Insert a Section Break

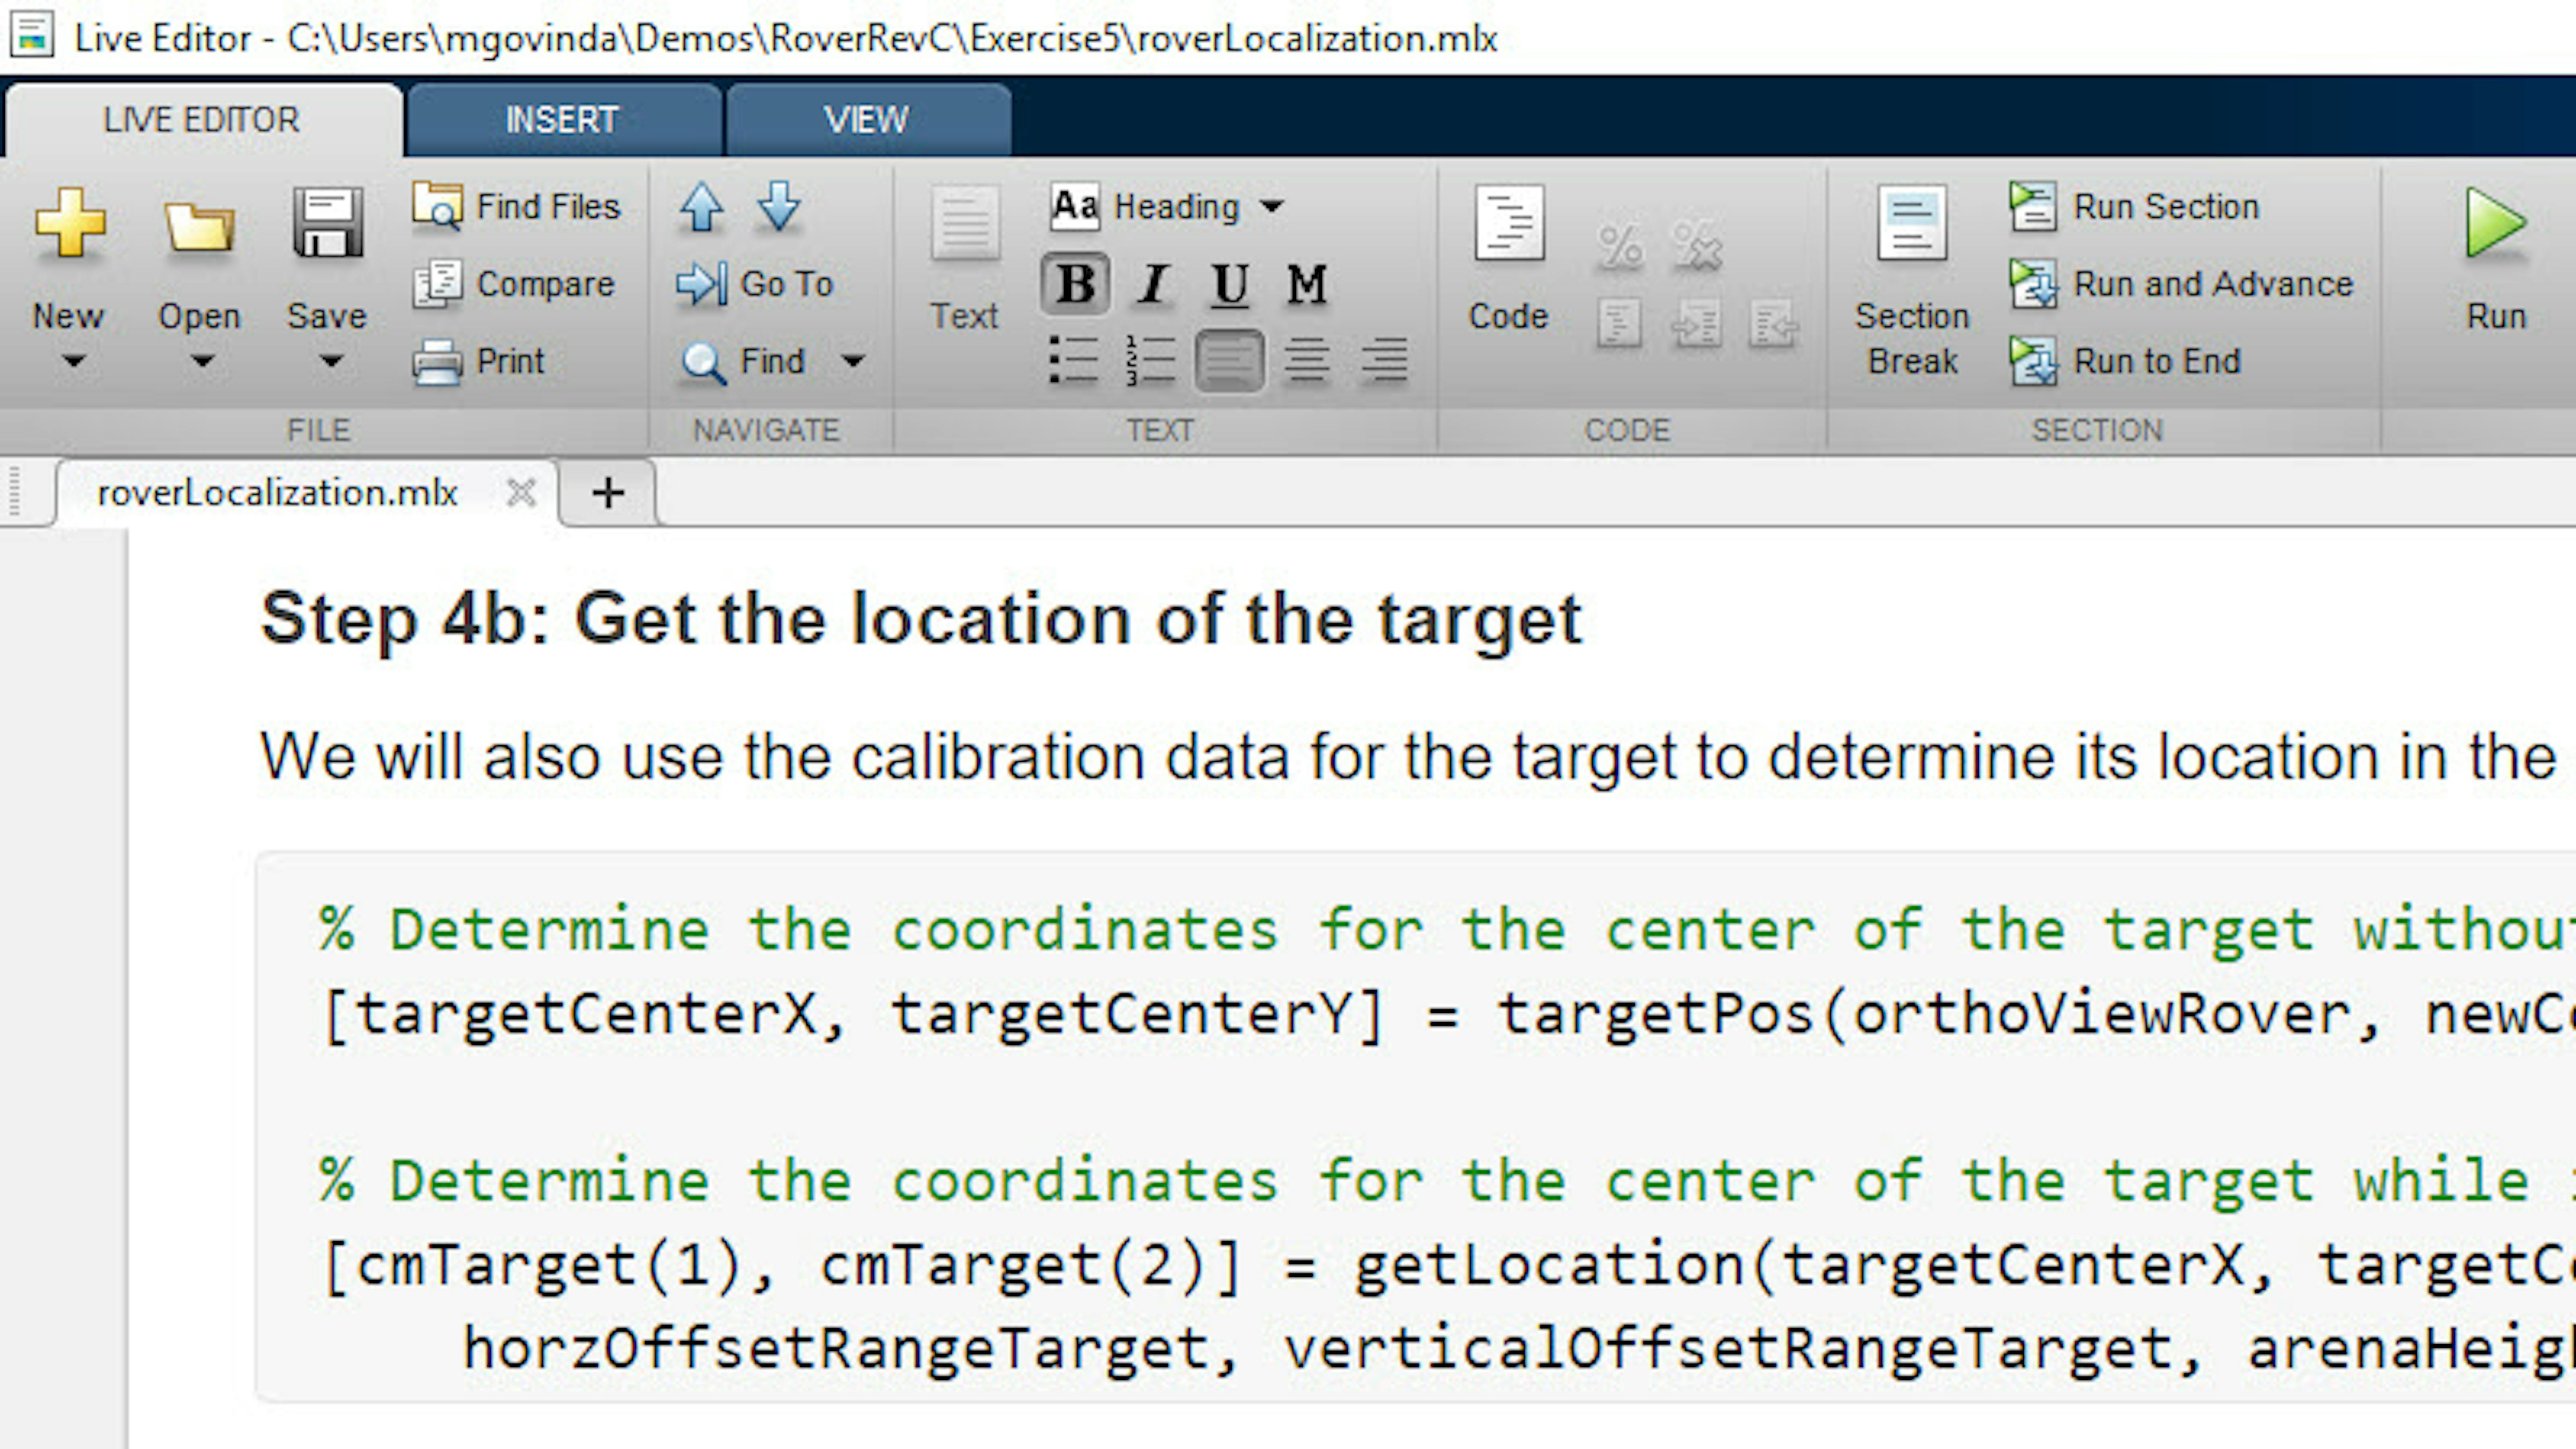(x=1912, y=280)
